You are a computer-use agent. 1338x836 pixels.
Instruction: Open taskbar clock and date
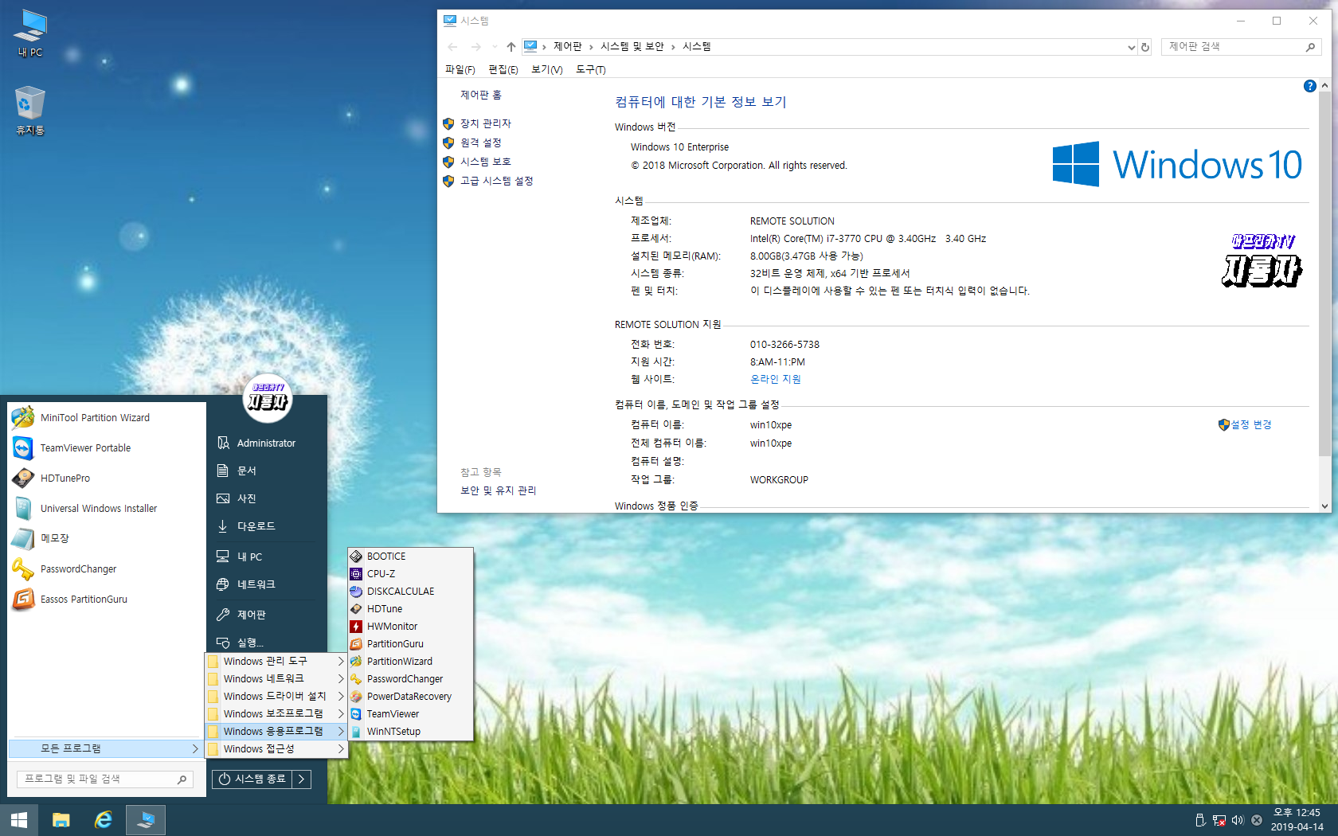1297,820
